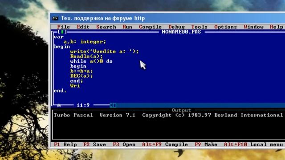Open the Debug menu
The width and height of the screenshot is (285, 160).
pyautogui.click(x=176, y=27)
